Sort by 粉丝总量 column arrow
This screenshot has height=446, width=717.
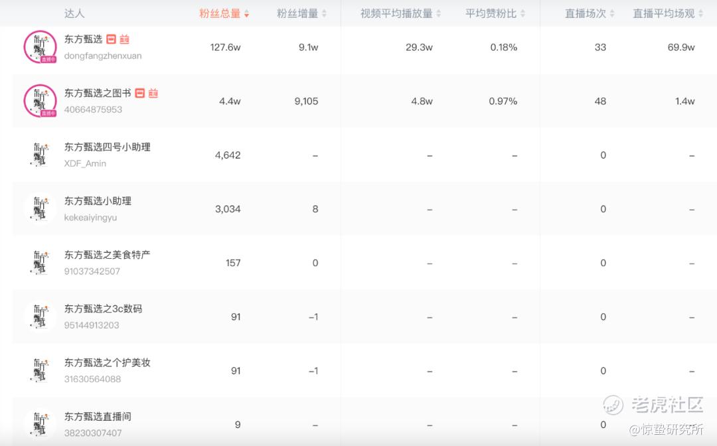click(246, 14)
